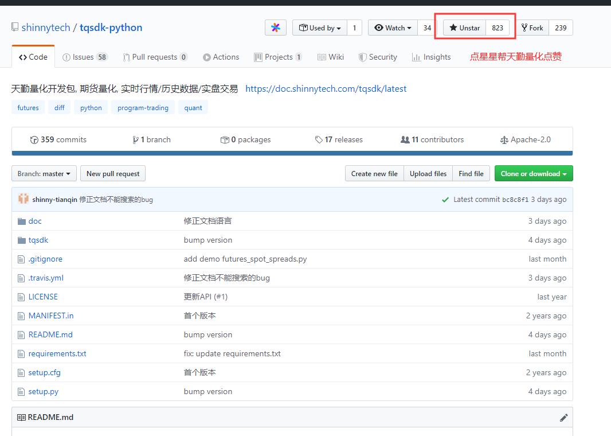Open the Watch dropdown
Viewport: 611px width, 436px height.
(x=393, y=28)
